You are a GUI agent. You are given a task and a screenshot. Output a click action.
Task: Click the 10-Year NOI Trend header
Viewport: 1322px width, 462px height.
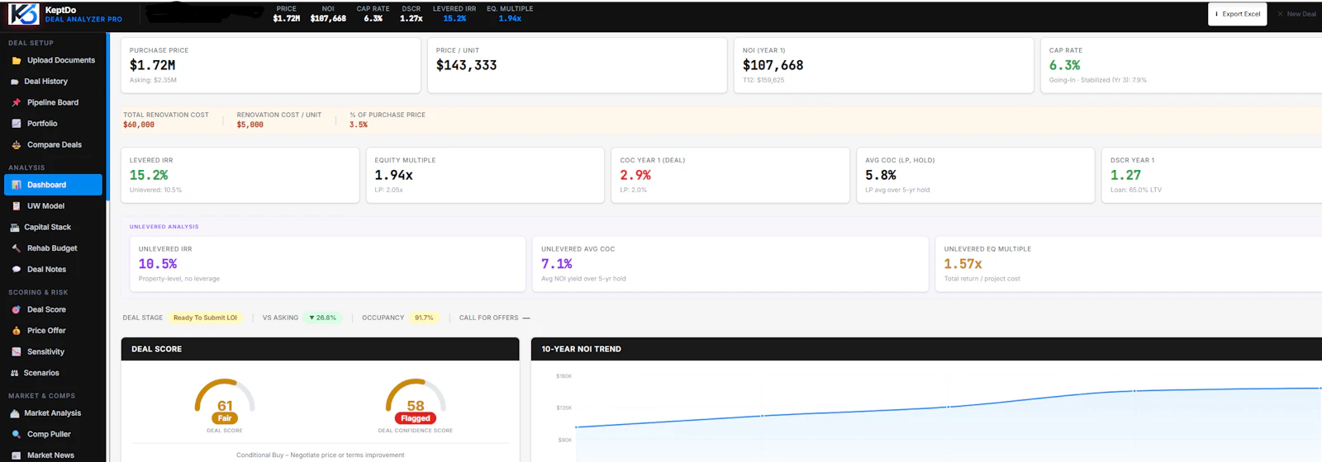pos(926,349)
